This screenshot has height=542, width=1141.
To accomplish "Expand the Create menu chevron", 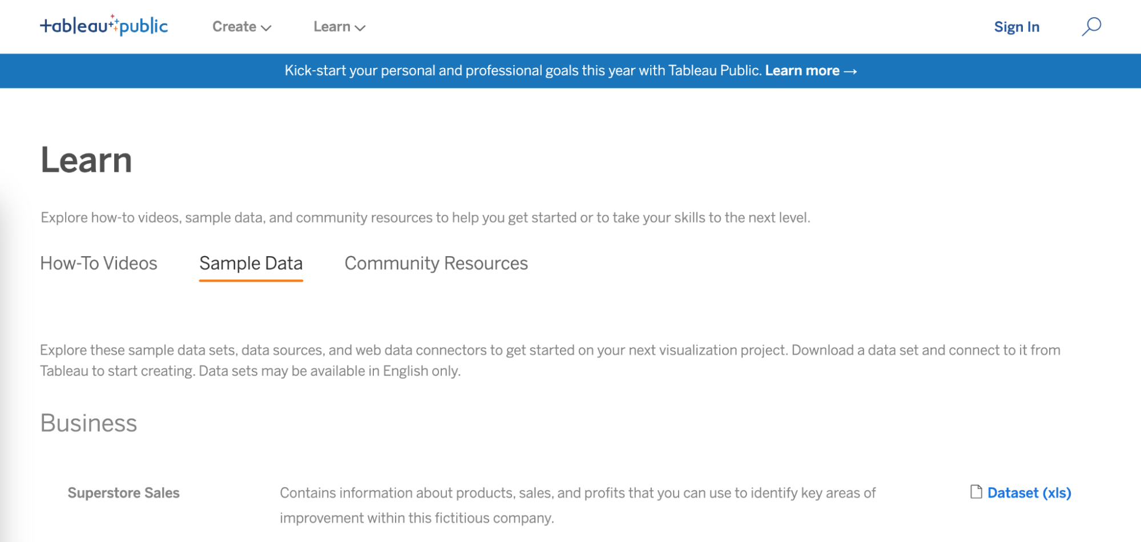I will [x=266, y=27].
